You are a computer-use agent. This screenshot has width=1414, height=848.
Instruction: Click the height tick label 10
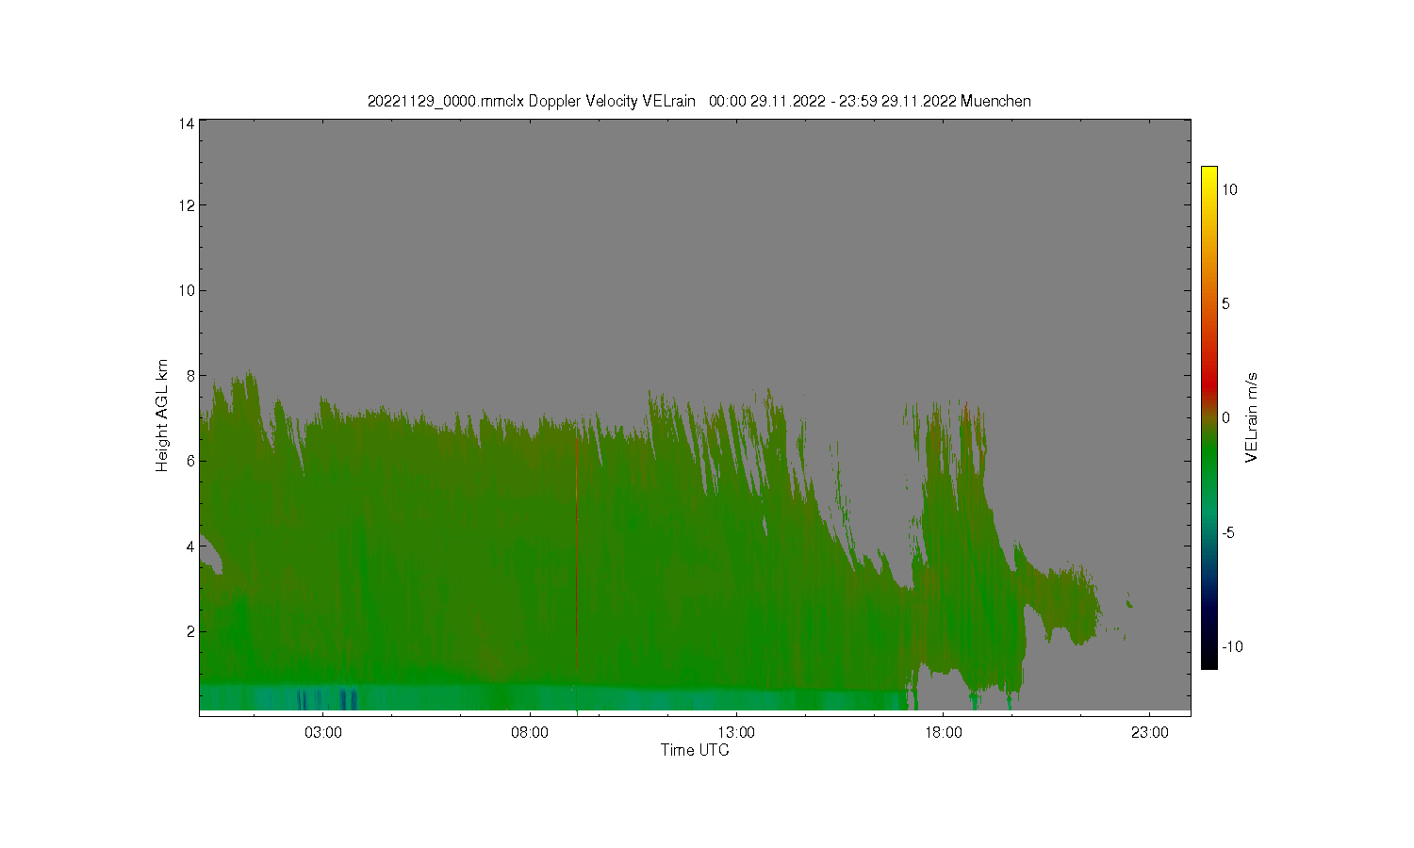[187, 290]
